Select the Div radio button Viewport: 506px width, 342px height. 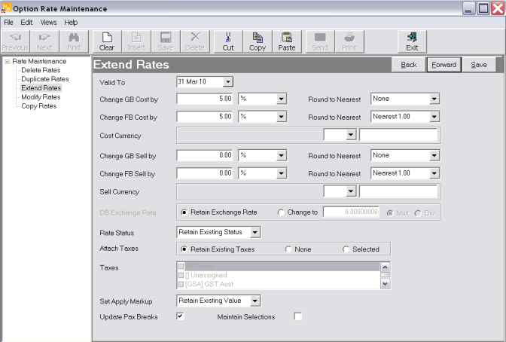pyautogui.click(x=418, y=213)
